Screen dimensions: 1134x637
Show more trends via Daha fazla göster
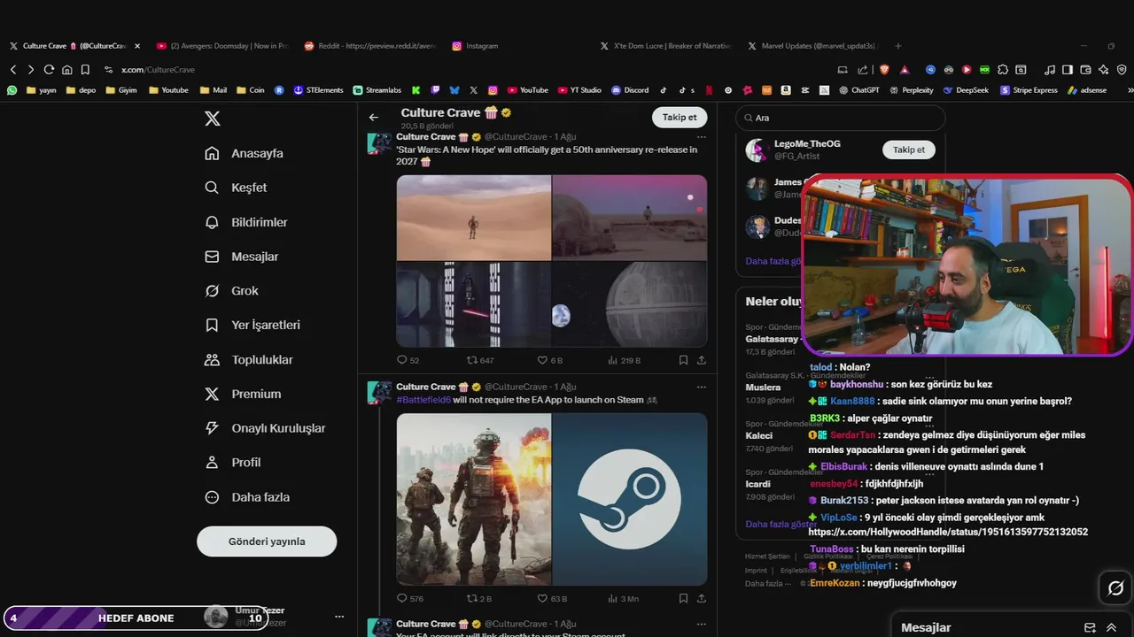pyautogui.click(x=781, y=524)
